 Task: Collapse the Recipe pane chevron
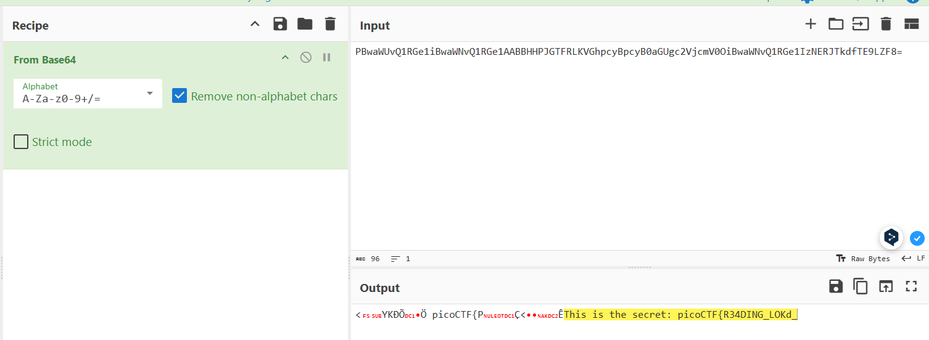tap(255, 25)
